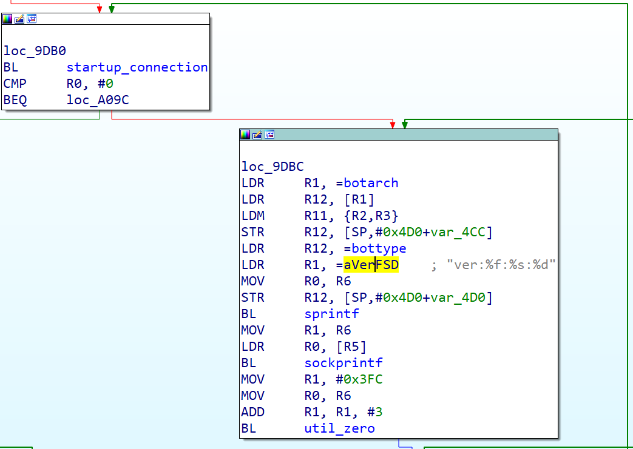Select the #0x3FC immediate value
The image size is (633, 449).
coord(359,379)
